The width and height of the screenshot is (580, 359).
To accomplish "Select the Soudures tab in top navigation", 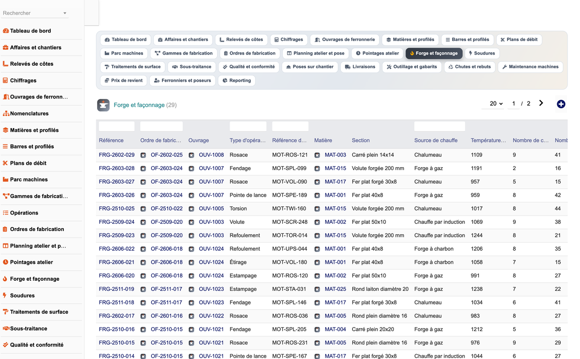I will point(482,53).
